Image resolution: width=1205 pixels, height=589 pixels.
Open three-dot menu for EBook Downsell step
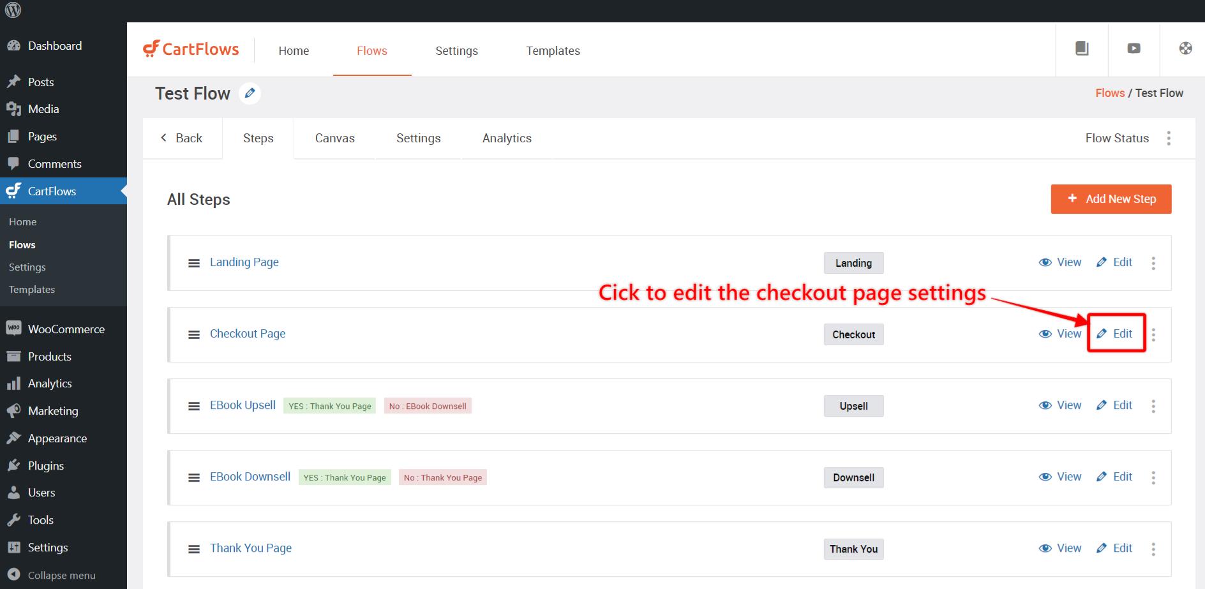click(x=1153, y=477)
